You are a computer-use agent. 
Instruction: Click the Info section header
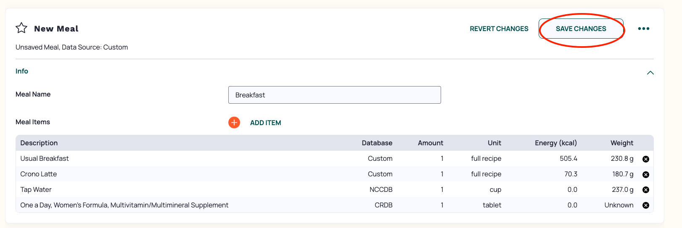pos(22,71)
